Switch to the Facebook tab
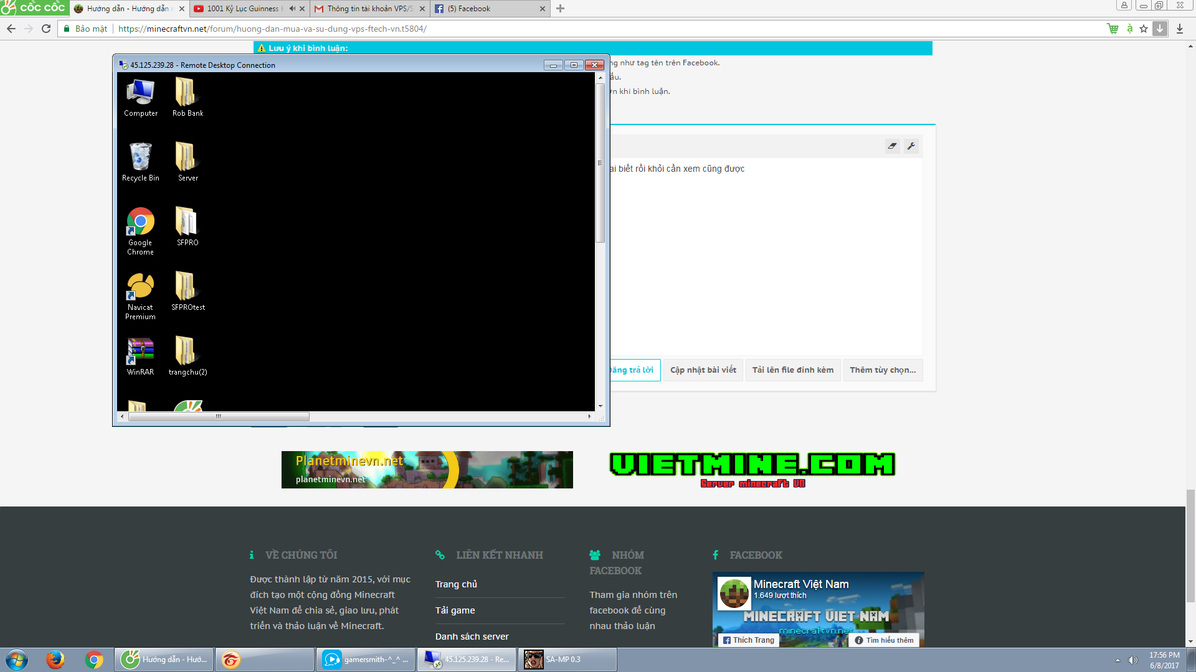This screenshot has width=1196, height=672. (473, 9)
